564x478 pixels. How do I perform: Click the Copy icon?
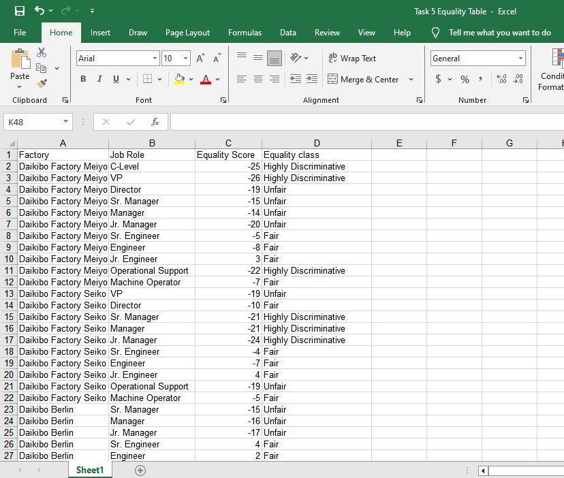pyautogui.click(x=41, y=68)
